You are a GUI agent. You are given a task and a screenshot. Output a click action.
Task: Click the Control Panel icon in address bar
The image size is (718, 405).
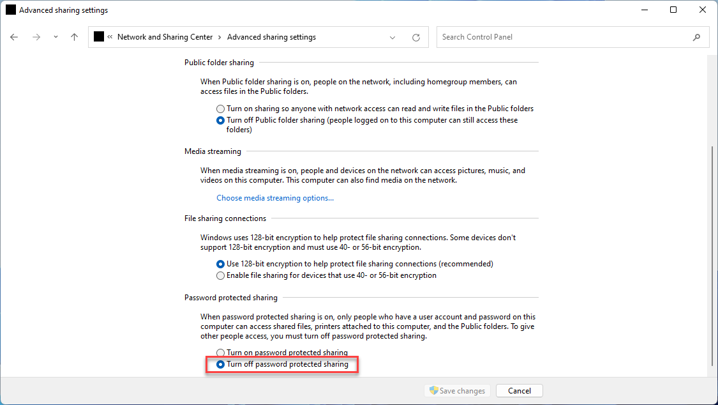pos(99,36)
